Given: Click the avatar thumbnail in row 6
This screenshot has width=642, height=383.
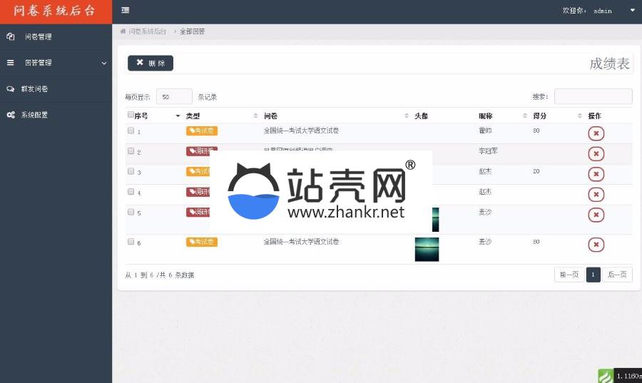Looking at the screenshot, I should pyautogui.click(x=427, y=249).
